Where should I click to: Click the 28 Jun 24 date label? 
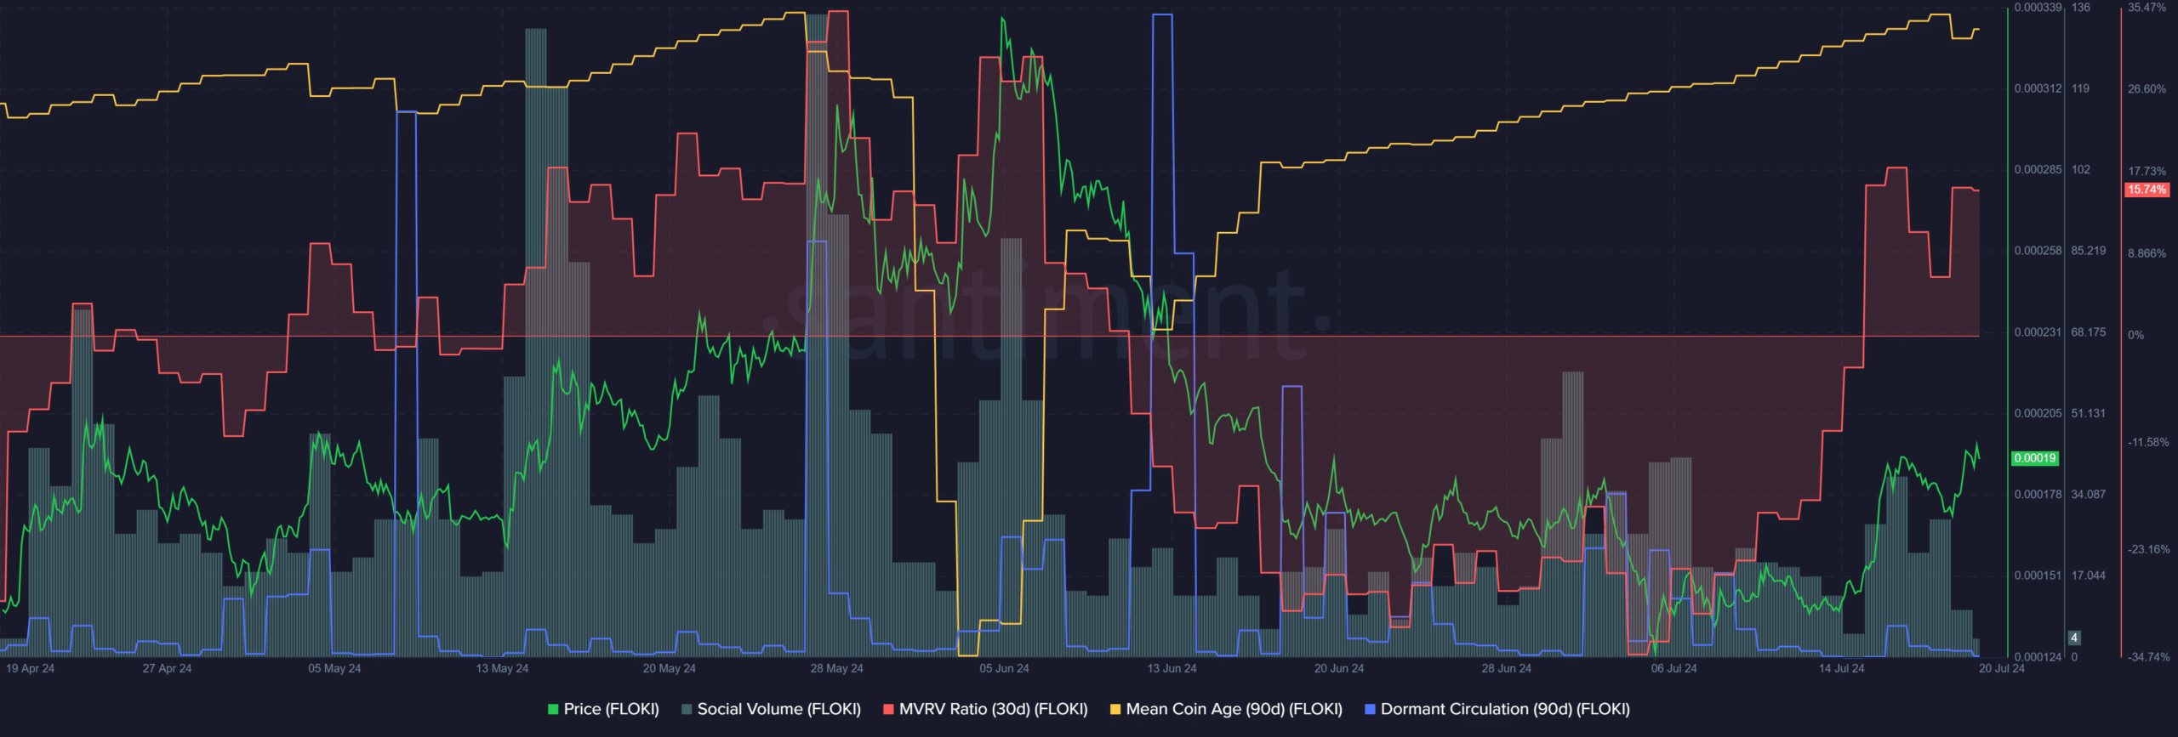tap(1506, 668)
